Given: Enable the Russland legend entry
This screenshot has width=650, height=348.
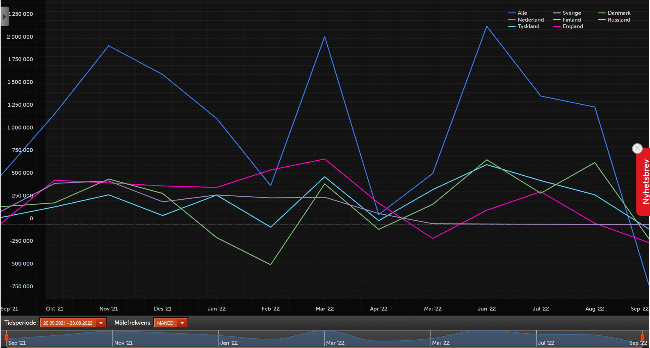Looking at the screenshot, I should click(x=618, y=20).
